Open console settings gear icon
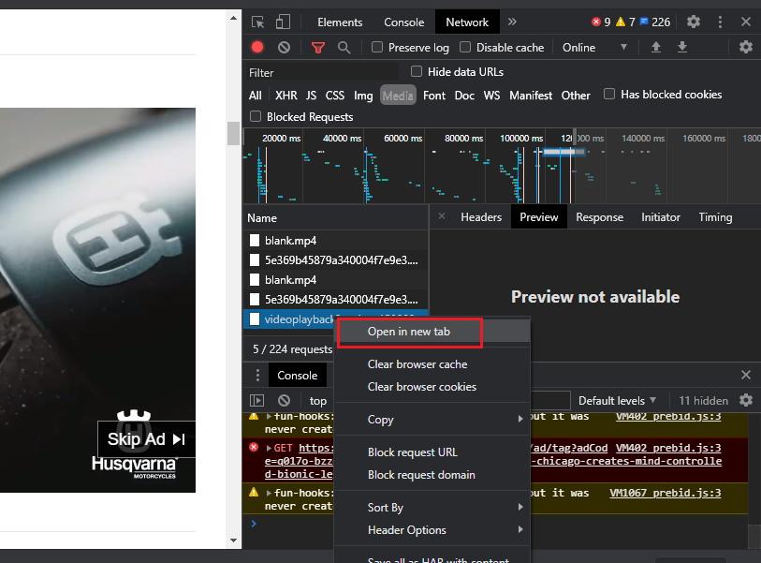761x563 pixels. [746, 400]
